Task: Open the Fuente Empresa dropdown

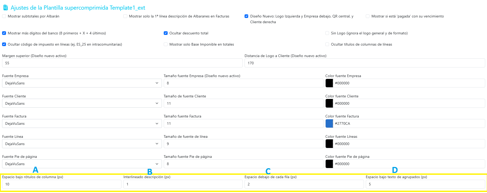Action: pyautogui.click(x=82, y=83)
